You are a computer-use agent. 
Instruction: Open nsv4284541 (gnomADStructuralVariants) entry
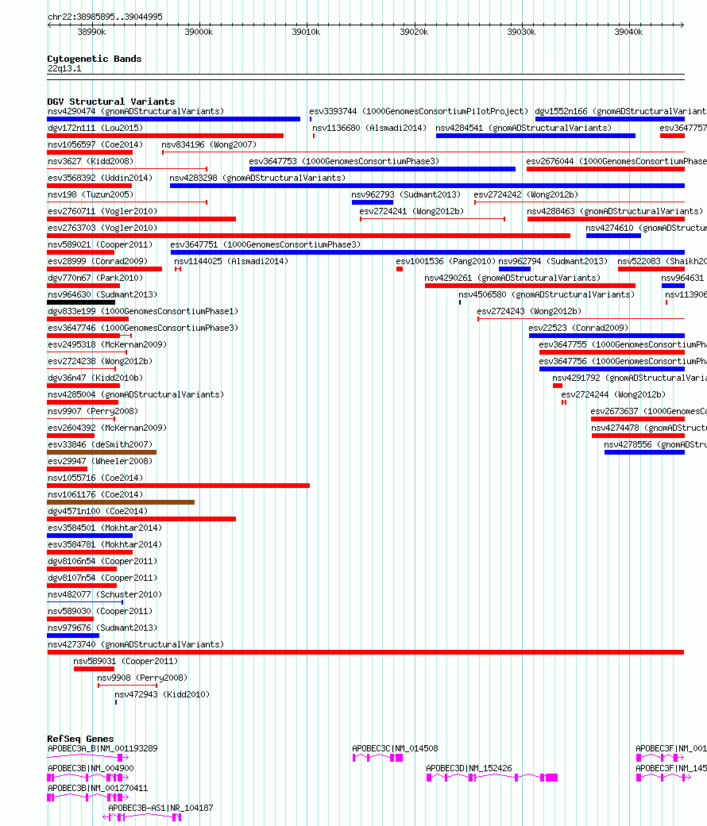[523, 128]
